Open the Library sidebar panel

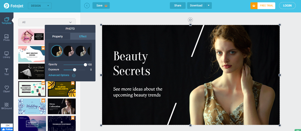(x=6, y=55)
